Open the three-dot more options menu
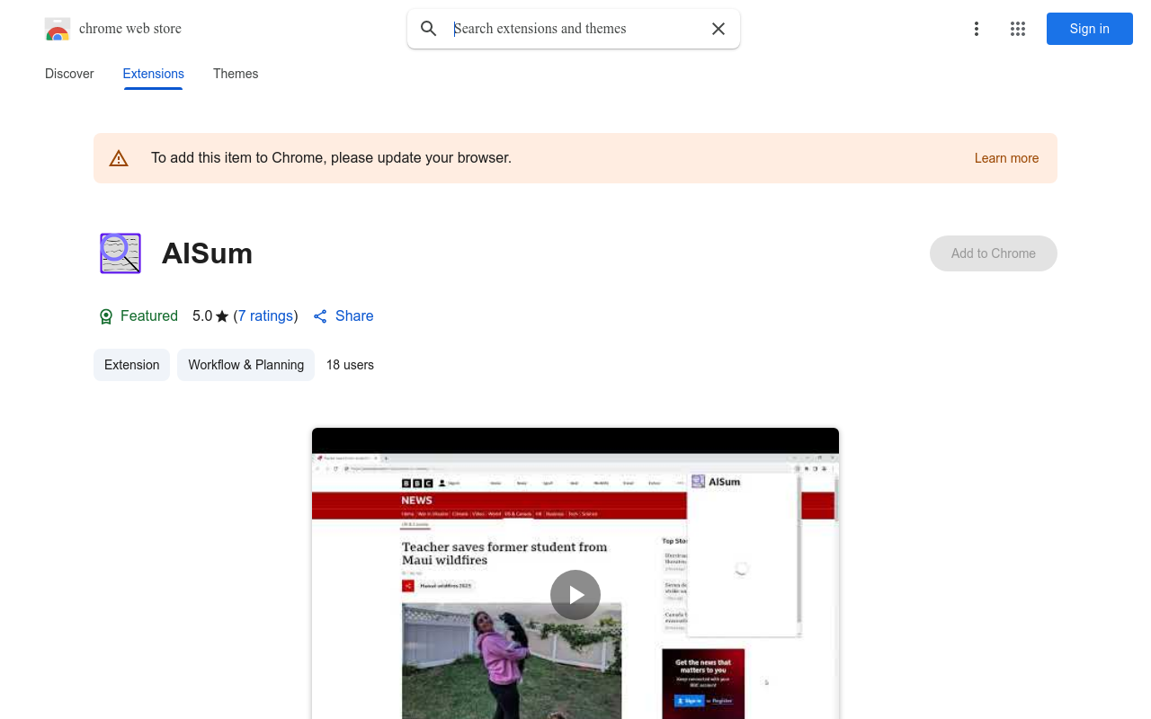Image resolution: width=1151 pixels, height=719 pixels. (976, 29)
